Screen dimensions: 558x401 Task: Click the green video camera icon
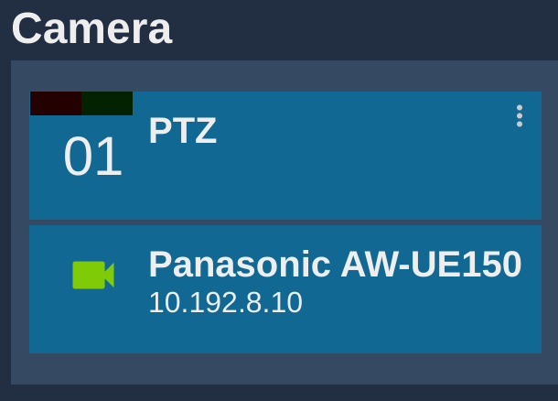[93, 275]
